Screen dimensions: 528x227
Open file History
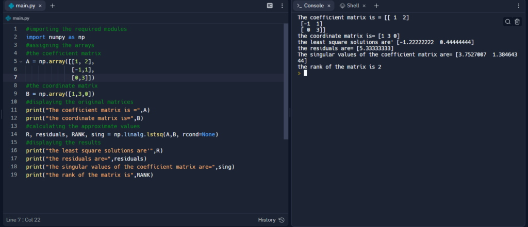coord(271,220)
